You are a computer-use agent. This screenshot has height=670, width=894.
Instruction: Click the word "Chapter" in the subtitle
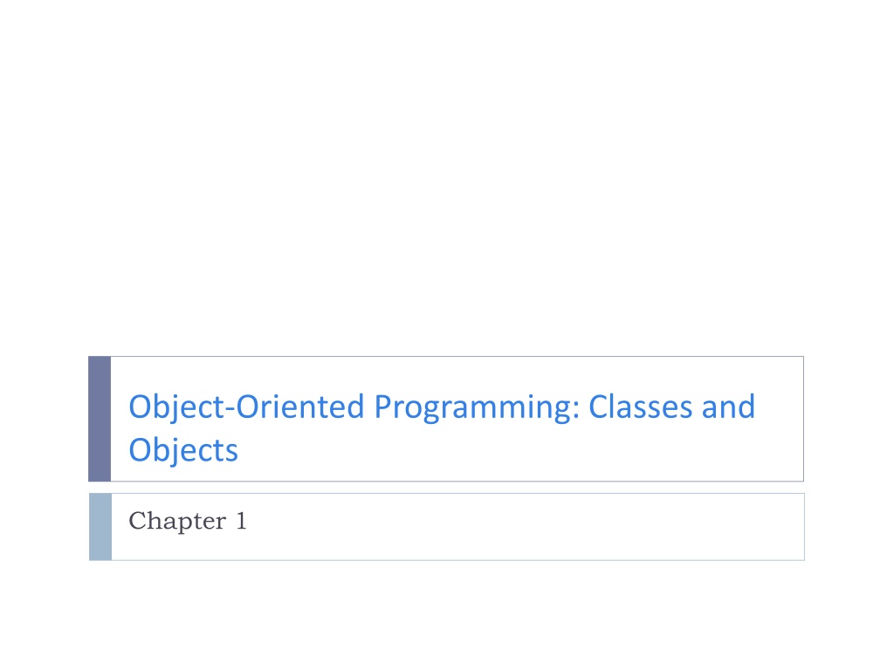coord(177,522)
